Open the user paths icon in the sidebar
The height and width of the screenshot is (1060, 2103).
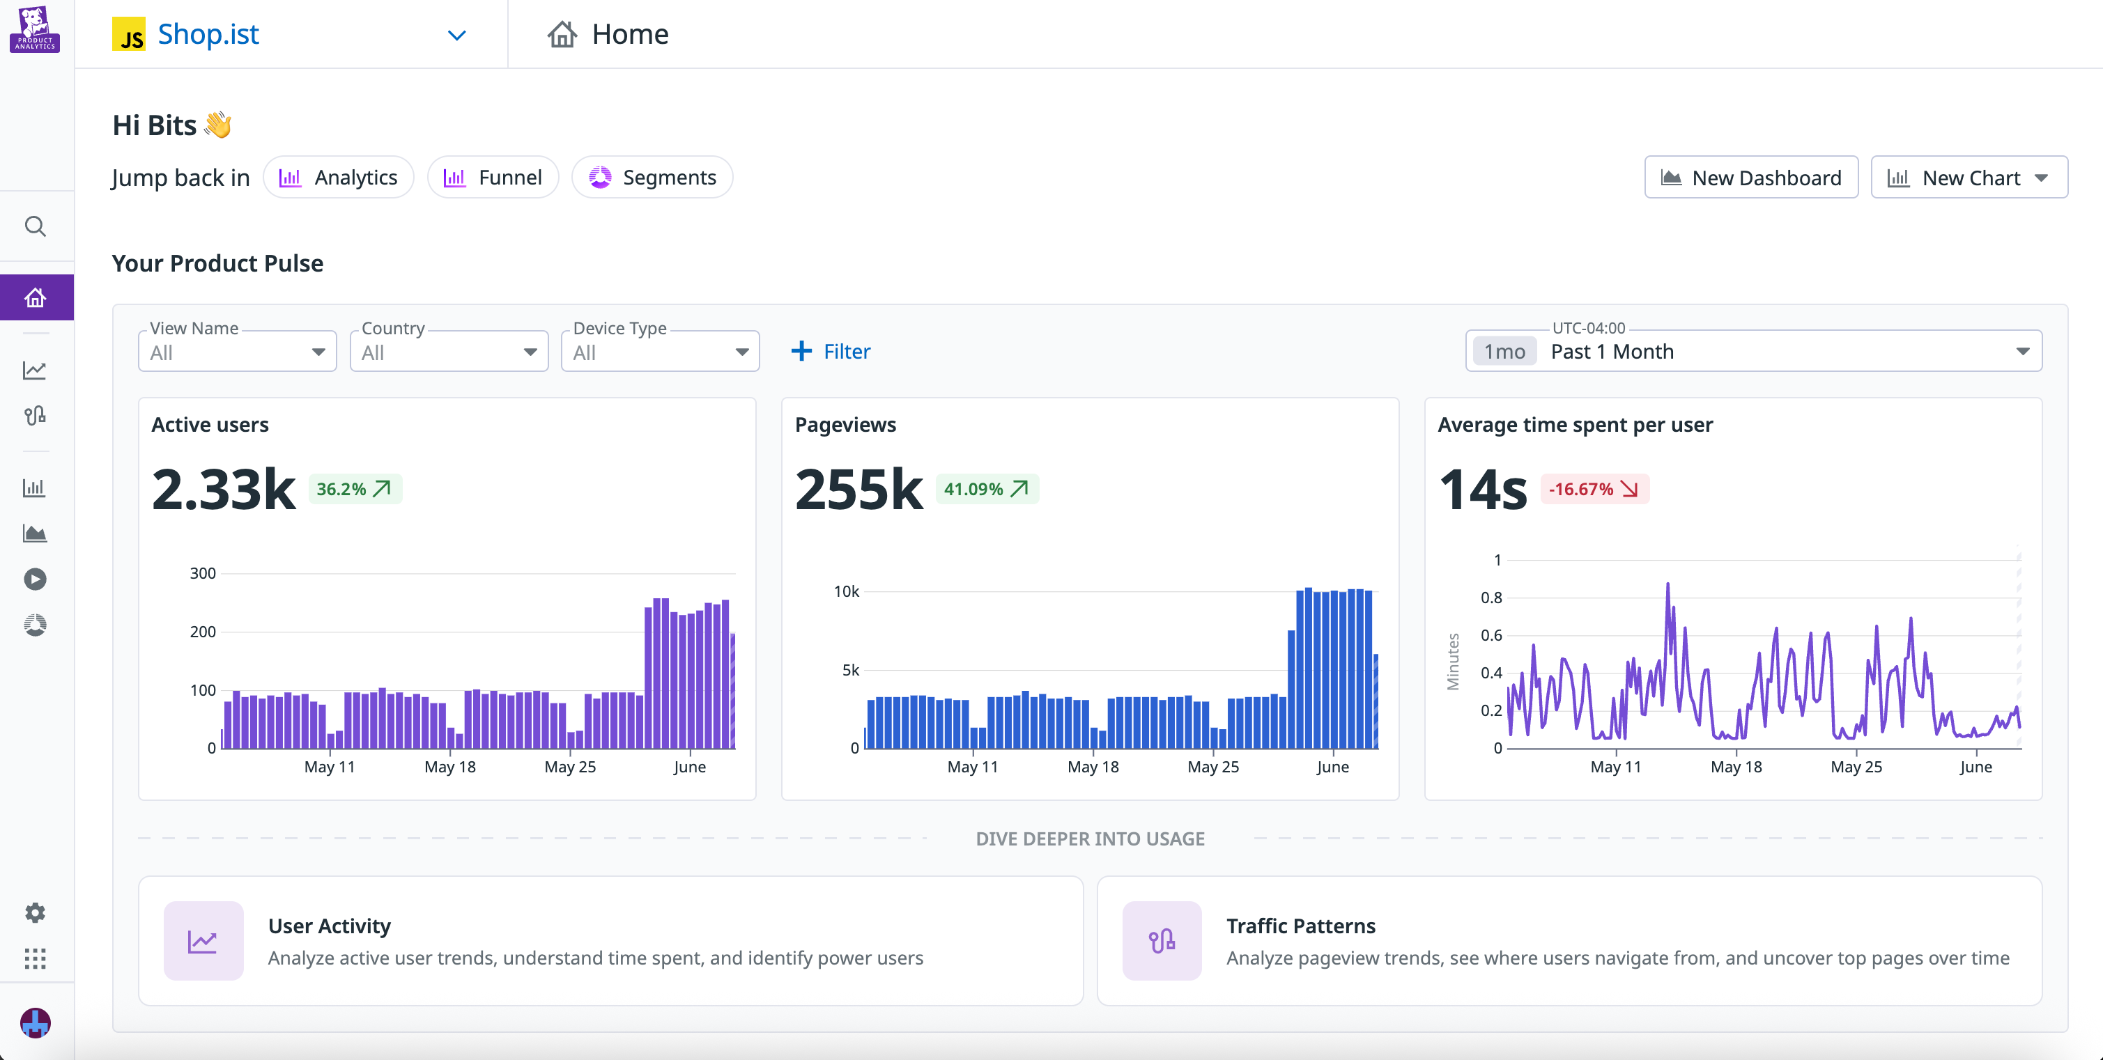(36, 416)
